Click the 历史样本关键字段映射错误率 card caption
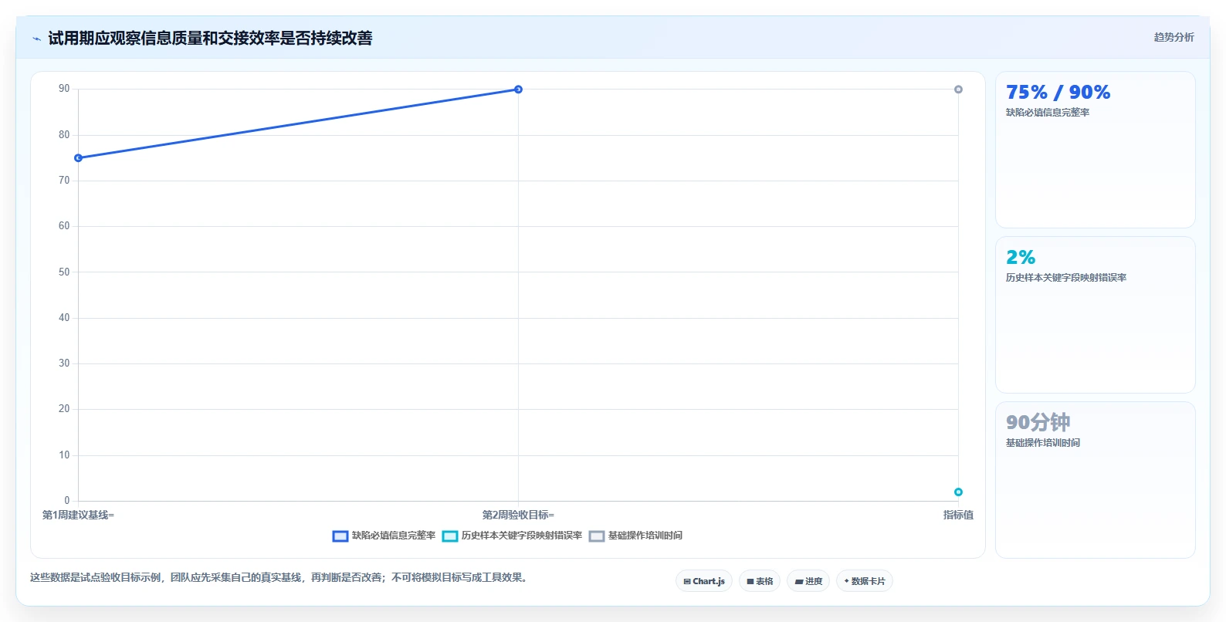 click(1065, 278)
